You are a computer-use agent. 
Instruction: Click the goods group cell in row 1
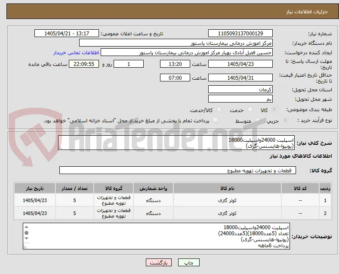114,200
